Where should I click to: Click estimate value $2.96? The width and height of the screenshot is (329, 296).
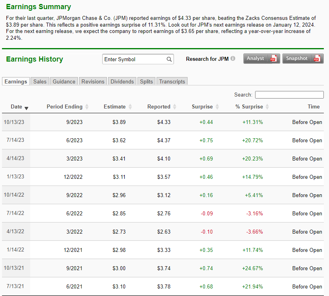(119, 195)
